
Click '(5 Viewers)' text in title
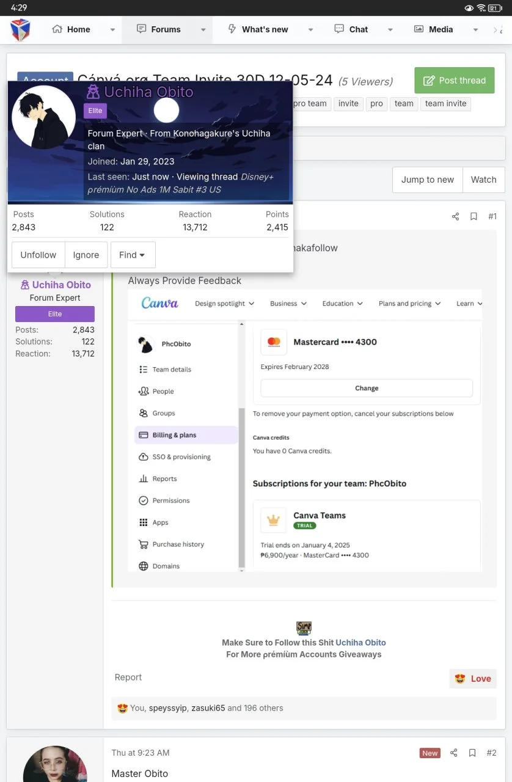click(365, 81)
